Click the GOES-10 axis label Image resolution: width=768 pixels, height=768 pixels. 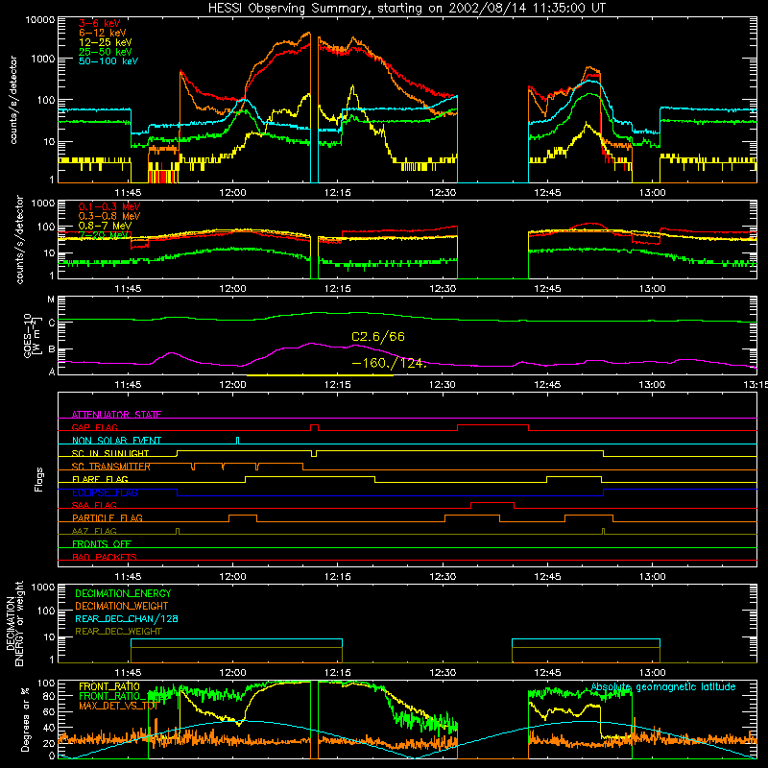tap(32, 335)
